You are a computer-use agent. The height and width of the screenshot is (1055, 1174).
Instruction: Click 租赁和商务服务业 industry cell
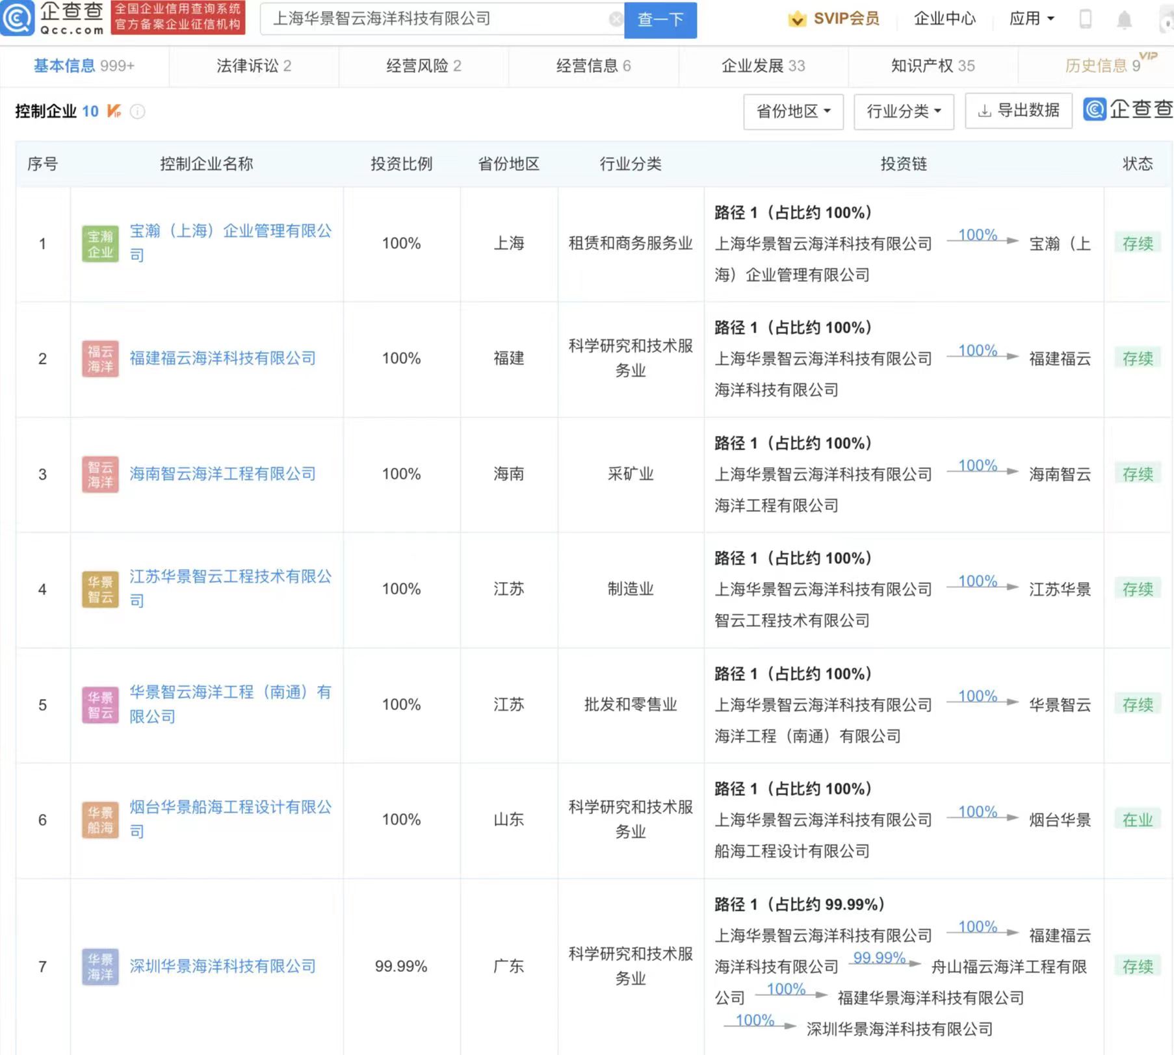631,244
